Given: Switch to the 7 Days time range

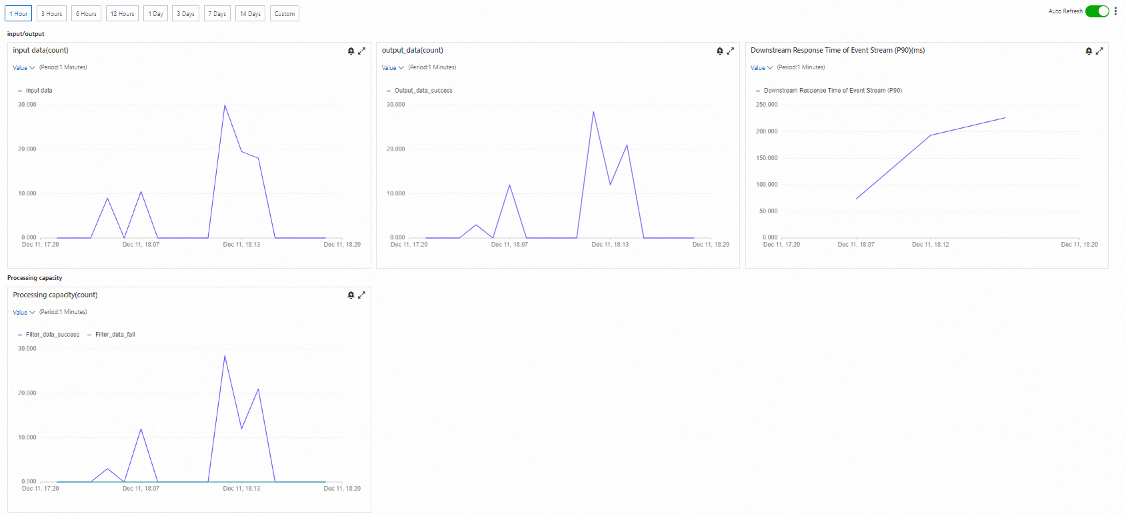Looking at the screenshot, I should click(x=217, y=13).
